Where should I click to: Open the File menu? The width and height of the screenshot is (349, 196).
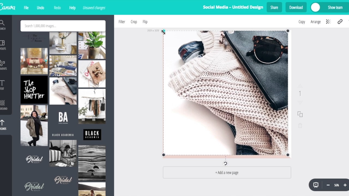point(26,8)
